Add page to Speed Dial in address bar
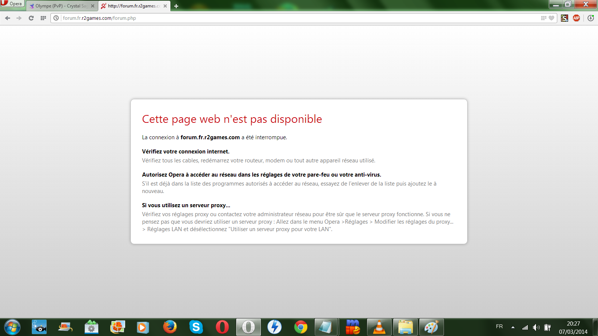This screenshot has width=598, height=336. click(543, 18)
